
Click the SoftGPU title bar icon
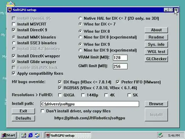point(10,10)
